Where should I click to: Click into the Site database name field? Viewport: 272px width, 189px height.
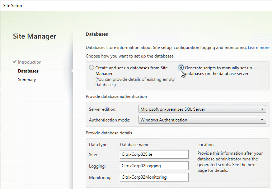click(154, 154)
